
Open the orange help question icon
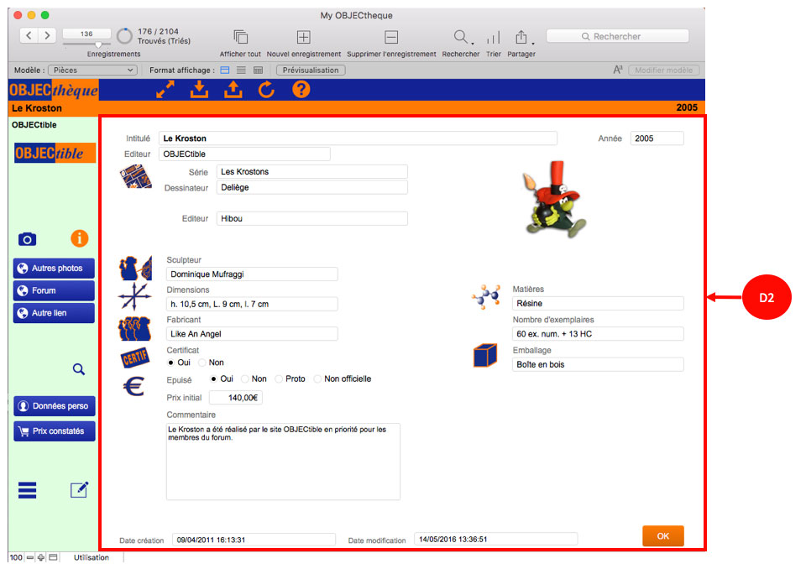pos(301,90)
